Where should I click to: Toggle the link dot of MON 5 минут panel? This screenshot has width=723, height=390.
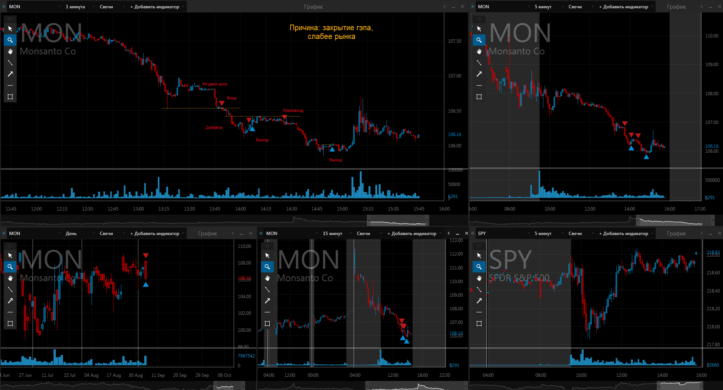point(473,6)
